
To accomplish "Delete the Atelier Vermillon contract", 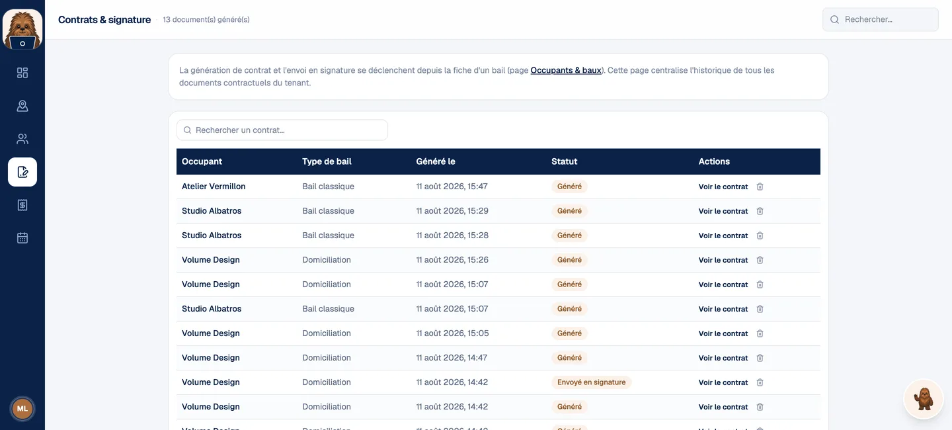I will pyautogui.click(x=760, y=187).
